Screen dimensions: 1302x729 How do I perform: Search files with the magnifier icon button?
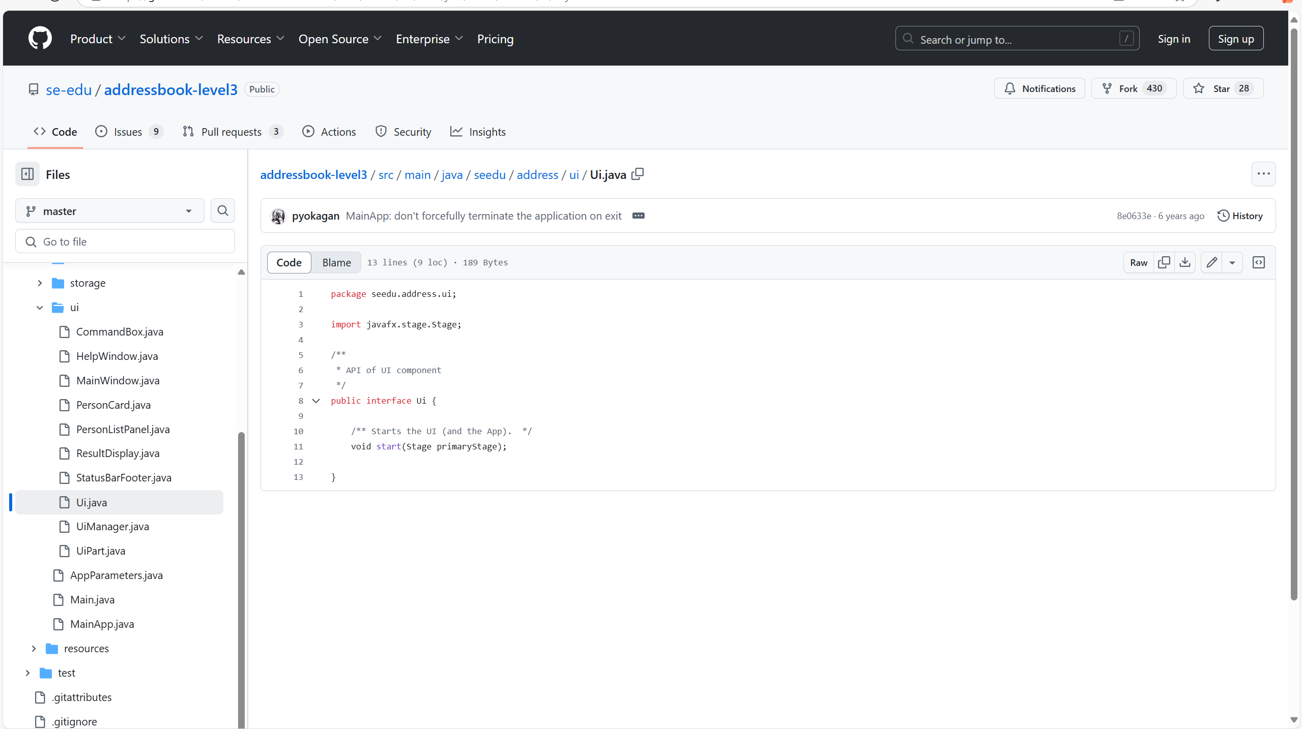(x=222, y=210)
